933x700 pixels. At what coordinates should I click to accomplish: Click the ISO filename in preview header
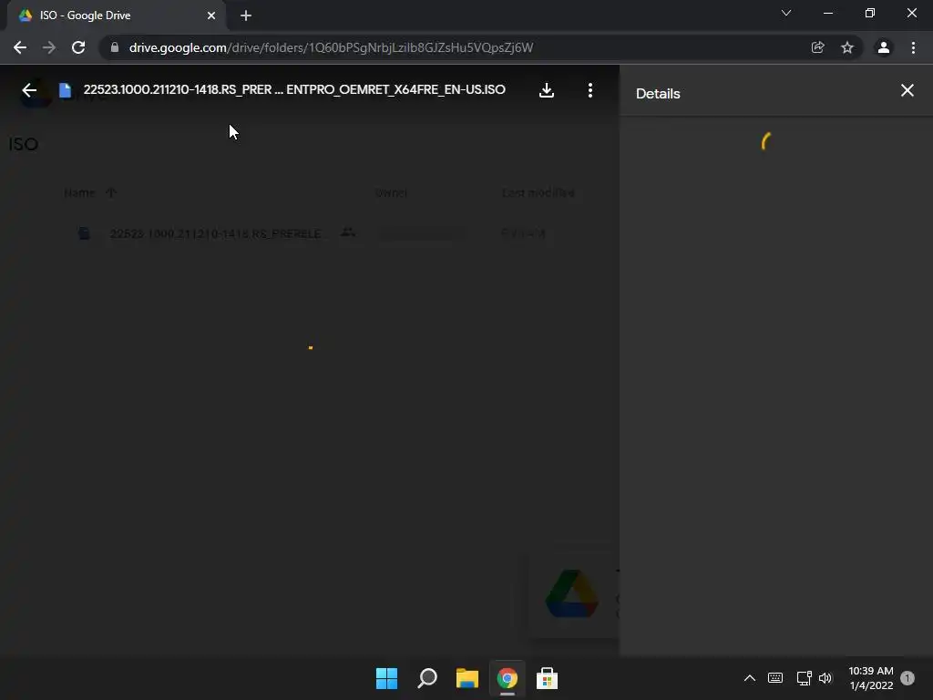[x=294, y=90]
